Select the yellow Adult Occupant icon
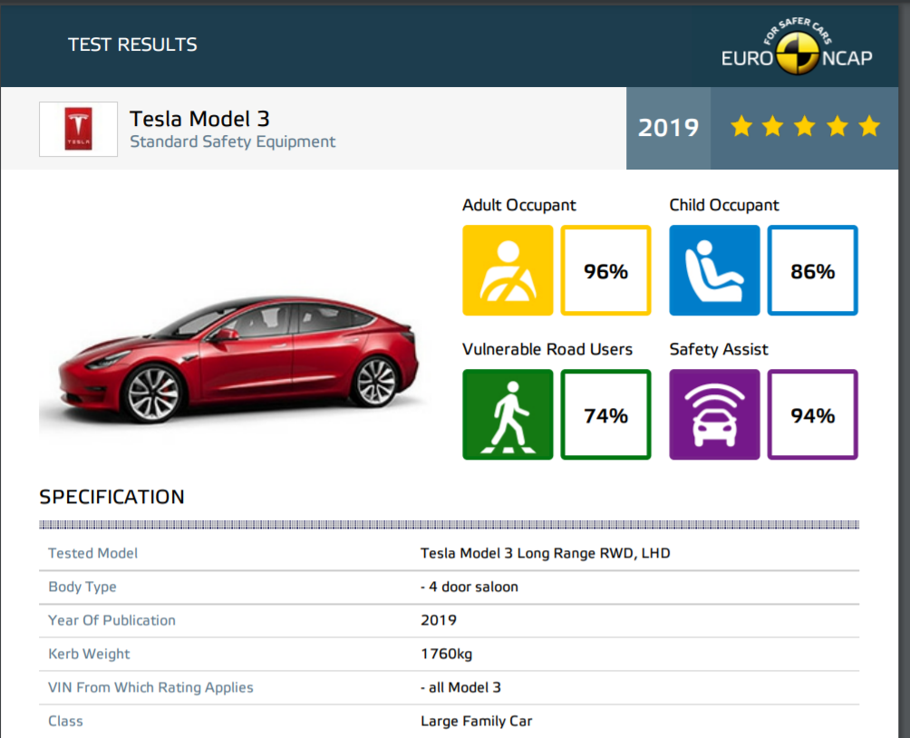910x738 pixels. pos(508,270)
